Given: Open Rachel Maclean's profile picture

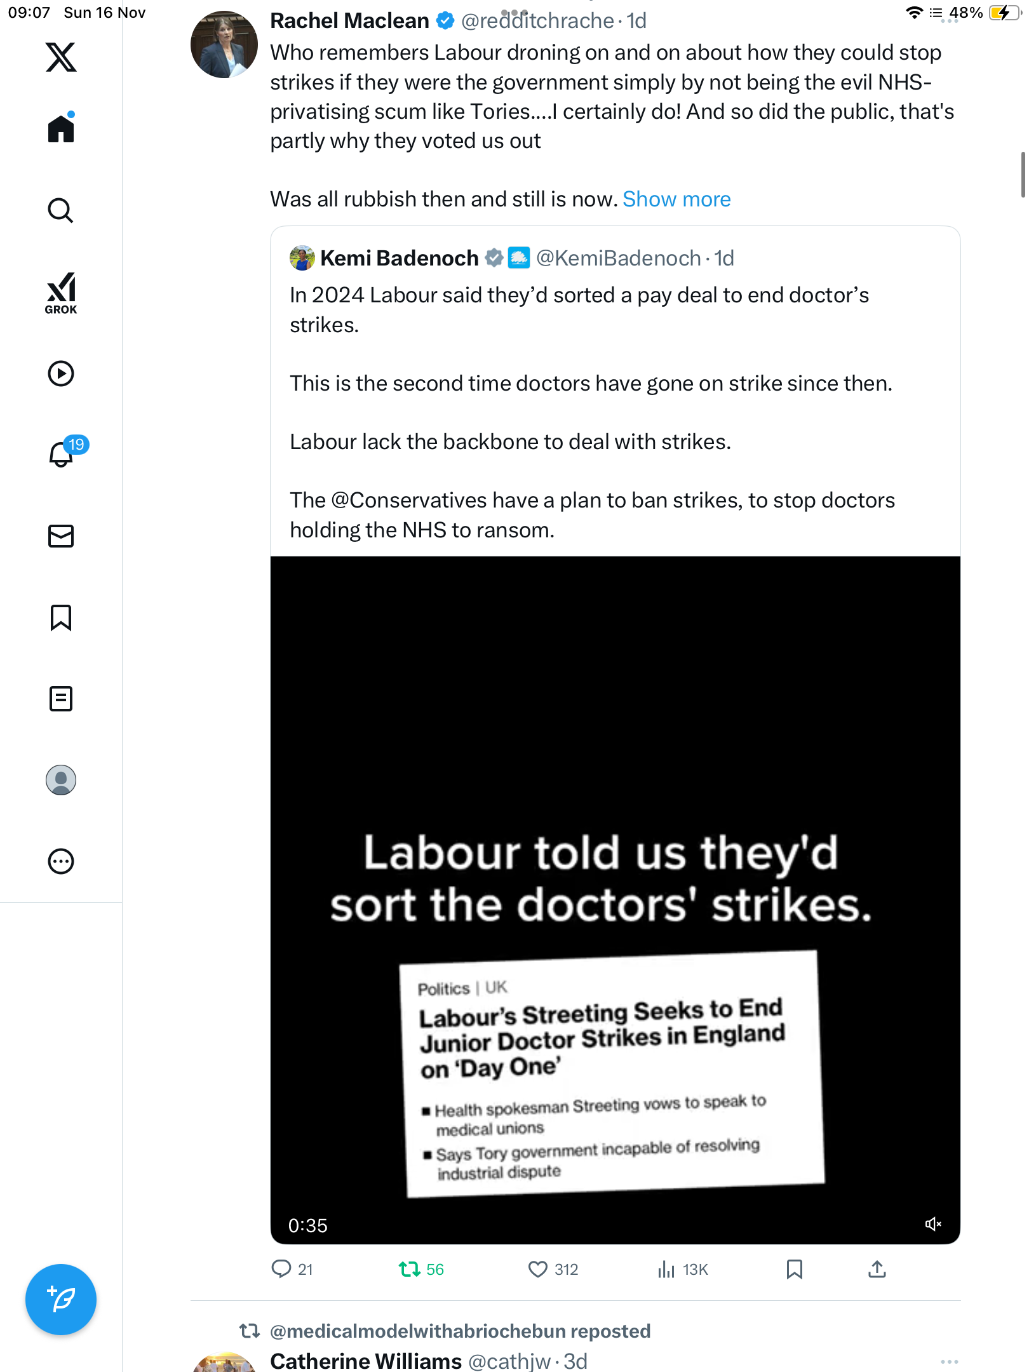Looking at the screenshot, I should pyautogui.click(x=224, y=44).
